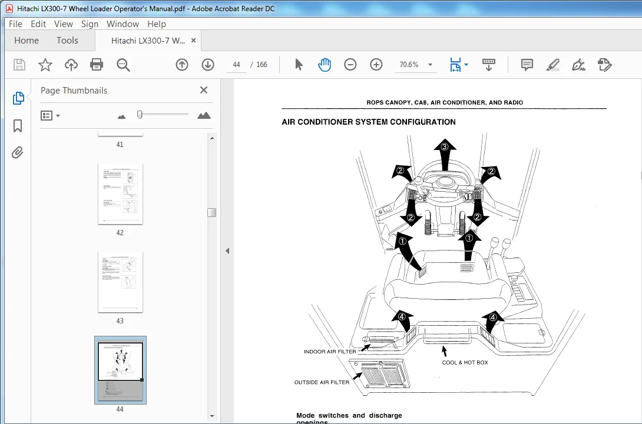
Task: Click the thumbnail label '41'
Action: [x=120, y=144]
